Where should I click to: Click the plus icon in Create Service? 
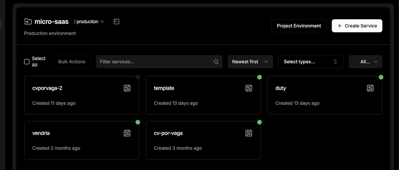tap(339, 26)
